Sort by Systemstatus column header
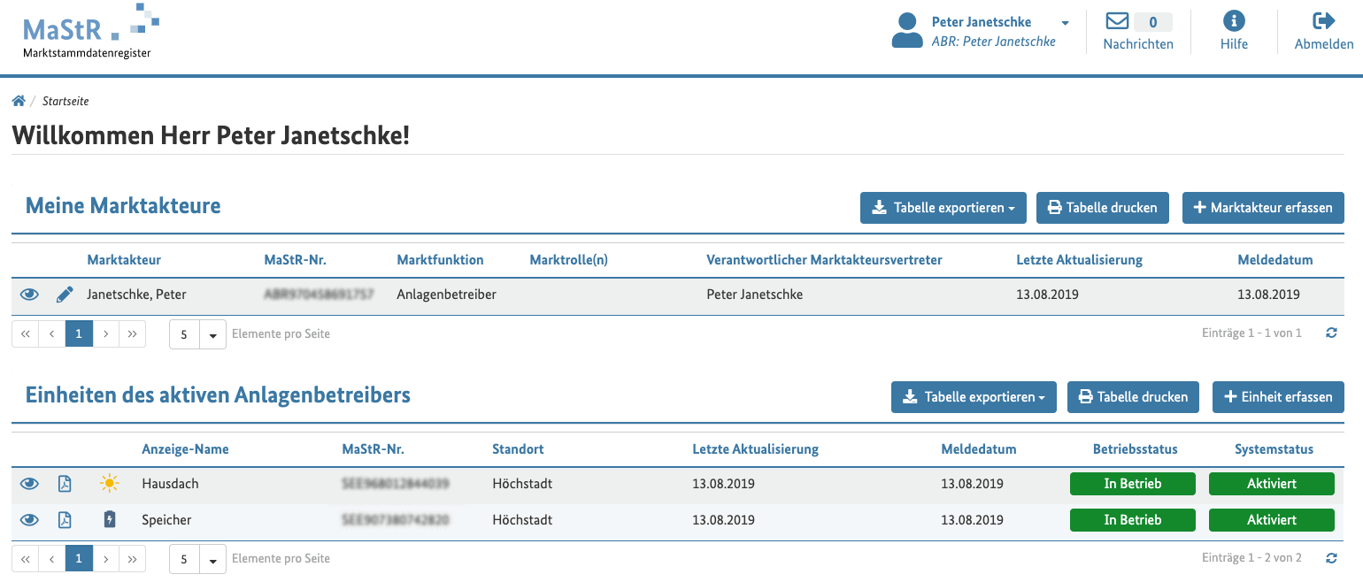This screenshot has width=1363, height=582. (x=1274, y=449)
